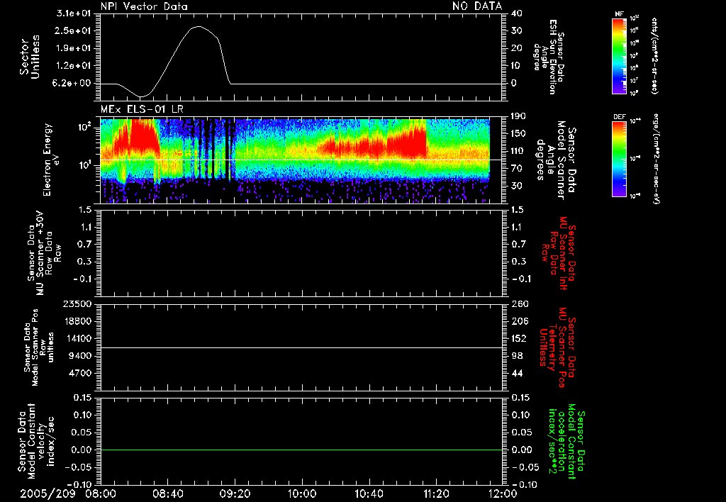Click the "10:40" time axis label

[369, 493]
